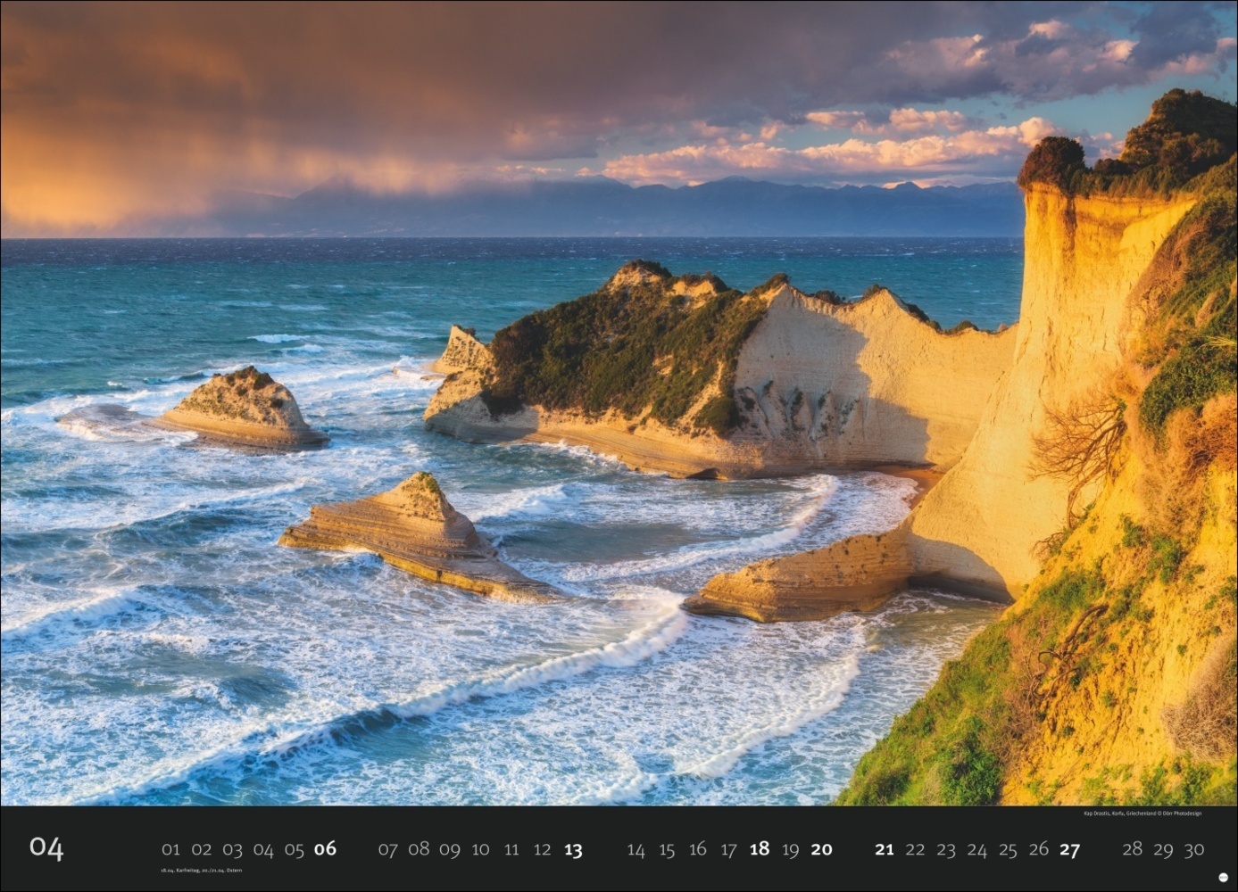Select calendar day 01
Viewport: 1238px width, 892px height.
[170, 850]
